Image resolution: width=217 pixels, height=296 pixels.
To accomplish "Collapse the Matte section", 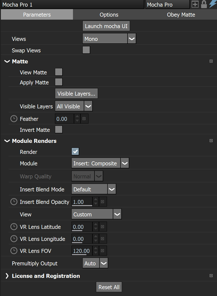I will point(7,61).
